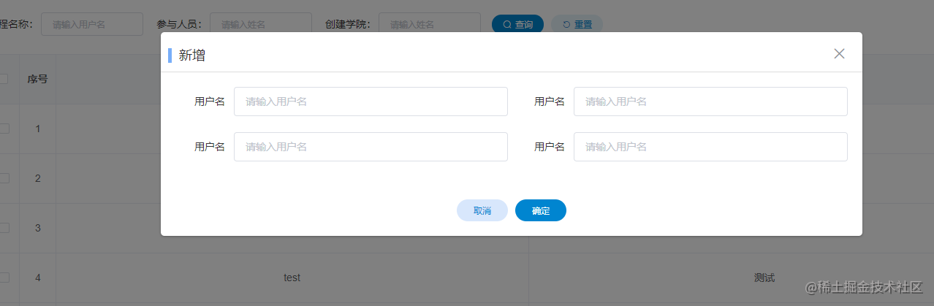Viewport: 934px width, 306px height.
Task: Click the 参与人员 name search field
Action: pyautogui.click(x=261, y=24)
